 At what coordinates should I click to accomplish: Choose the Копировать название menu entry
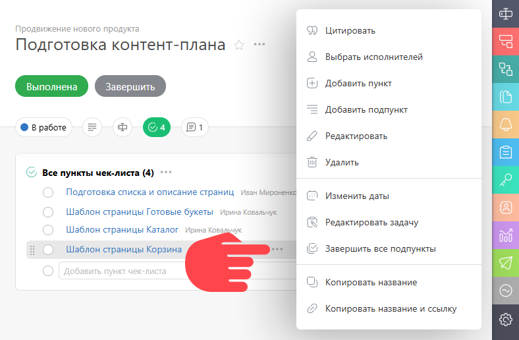pos(389,282)
